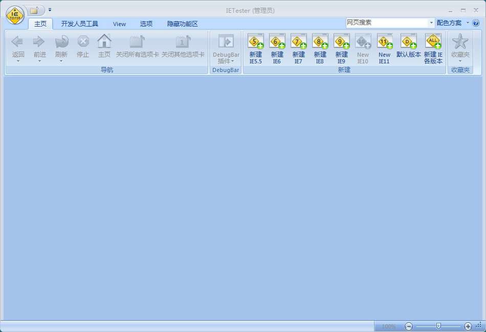This screenshot has width=486, height=332.
Task: Open a new IE8 tab
Action: click(x=320, y=49)
